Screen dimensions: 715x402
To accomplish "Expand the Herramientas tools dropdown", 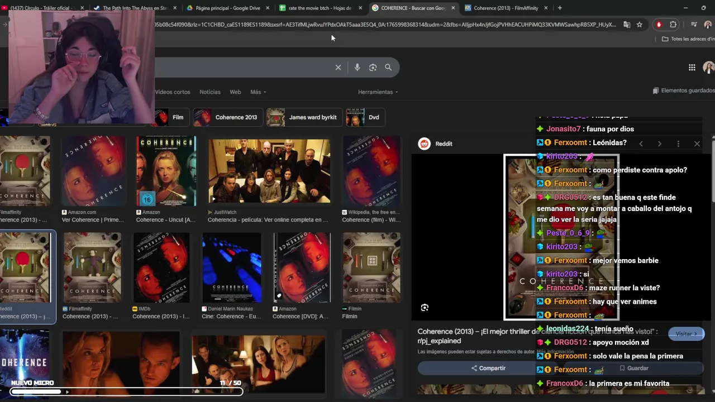I will click(378, 92).
